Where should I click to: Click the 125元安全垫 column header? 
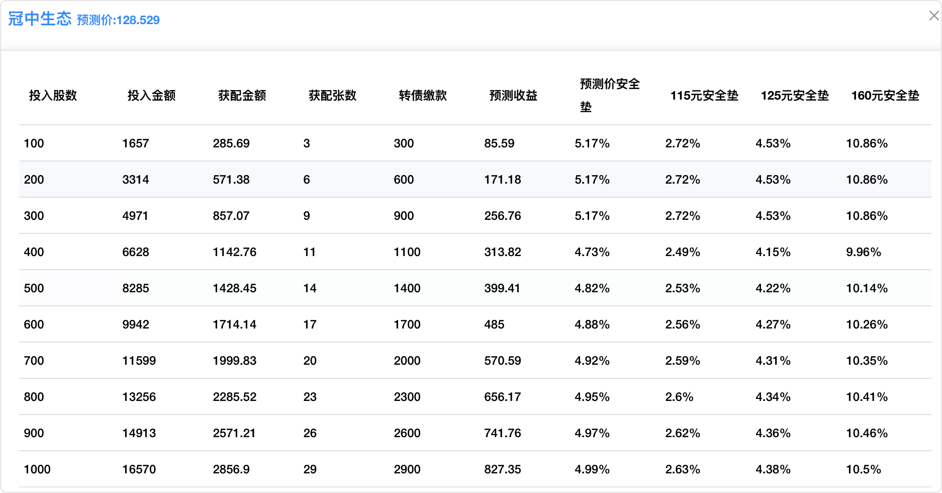point(794,96)
